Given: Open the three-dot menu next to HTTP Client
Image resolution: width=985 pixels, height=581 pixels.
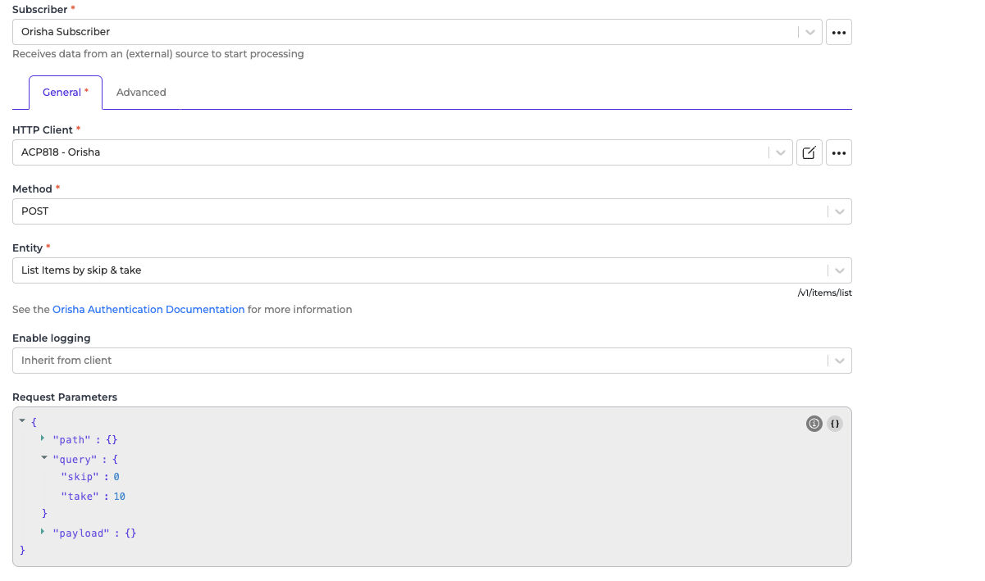Looking at the screenshot, I should coord(838,152).
